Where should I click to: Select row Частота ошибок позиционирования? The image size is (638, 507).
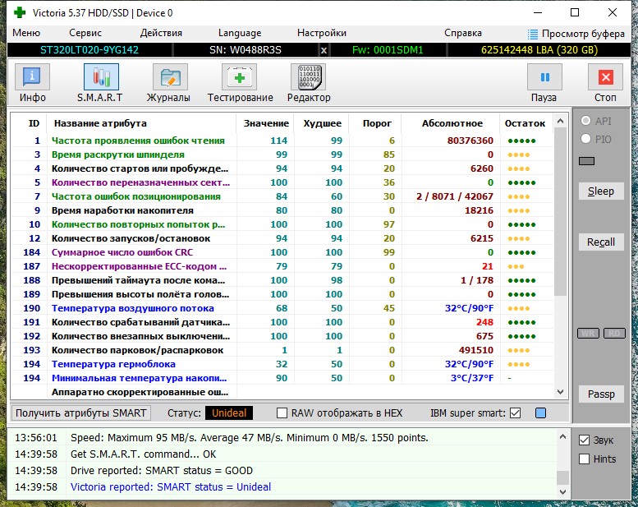(282, 196)
